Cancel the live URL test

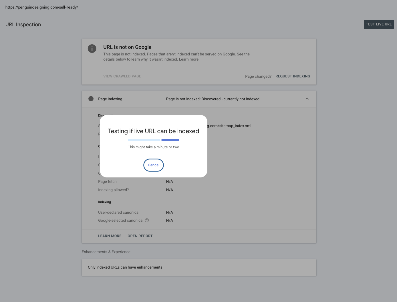[x=154, y=165]
